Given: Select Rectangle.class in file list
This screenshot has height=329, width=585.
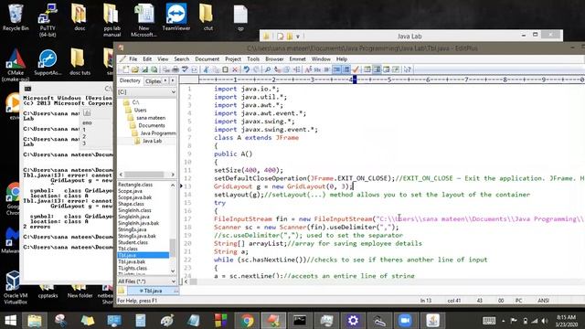Looking at the screenshot, I should point(135,185).
